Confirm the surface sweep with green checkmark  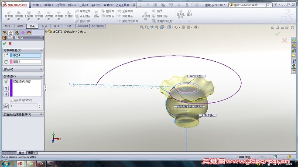click(4, 43)
